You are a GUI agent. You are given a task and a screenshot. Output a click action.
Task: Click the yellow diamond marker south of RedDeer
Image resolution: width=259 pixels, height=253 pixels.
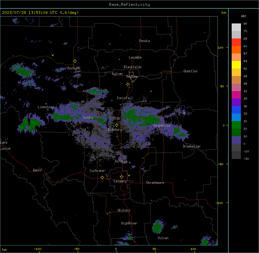click(128, 84)
